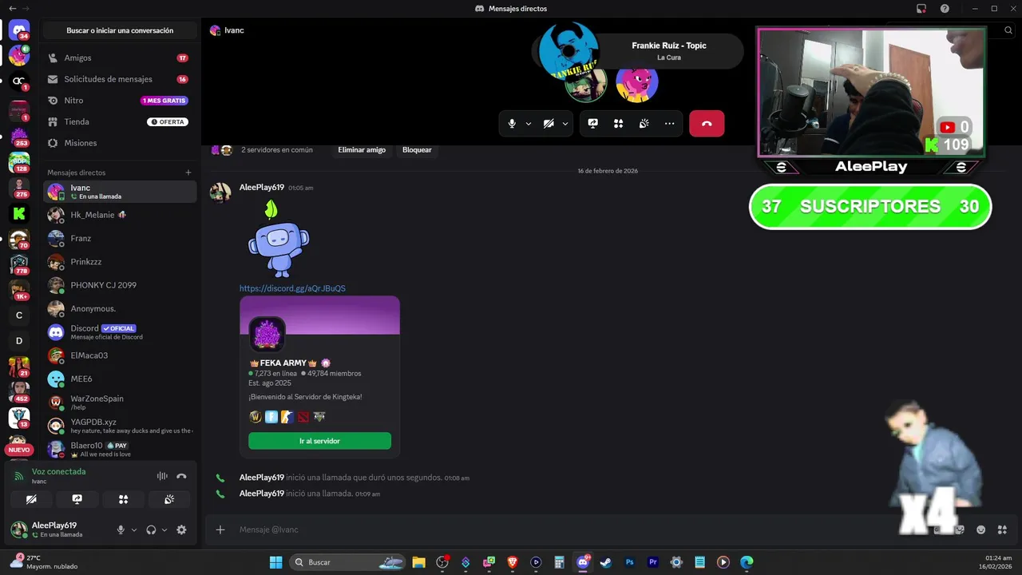This screenshot has width=1022, height=575.
Task: Share screen from voice connected panel
Action: (x=77, y=499)
